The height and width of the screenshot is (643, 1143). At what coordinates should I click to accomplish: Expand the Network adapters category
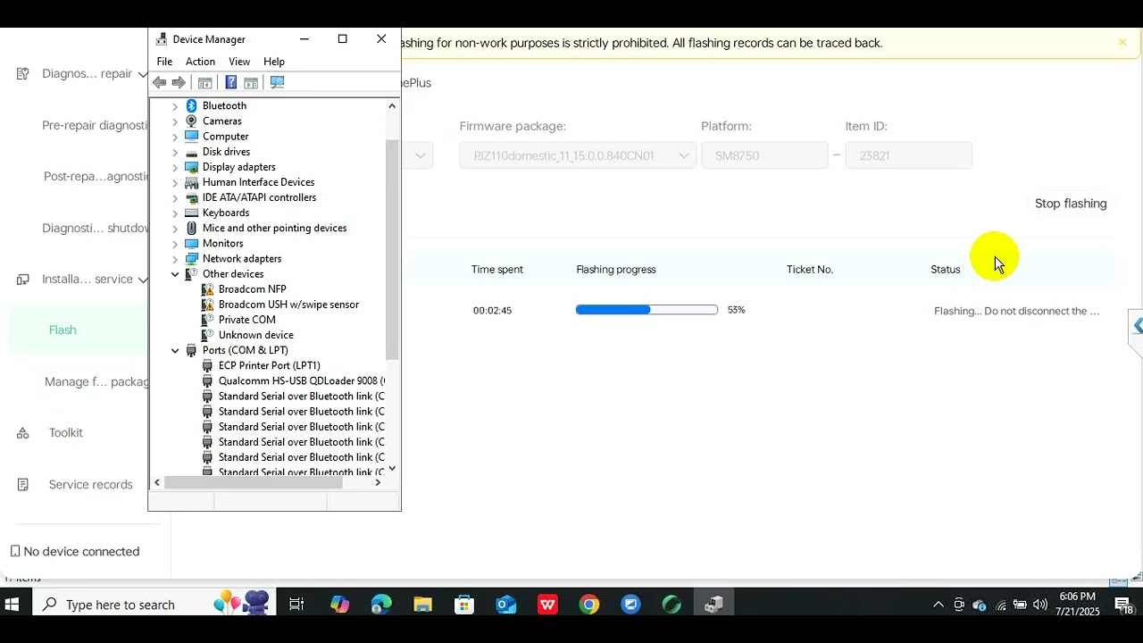(175, 259)
